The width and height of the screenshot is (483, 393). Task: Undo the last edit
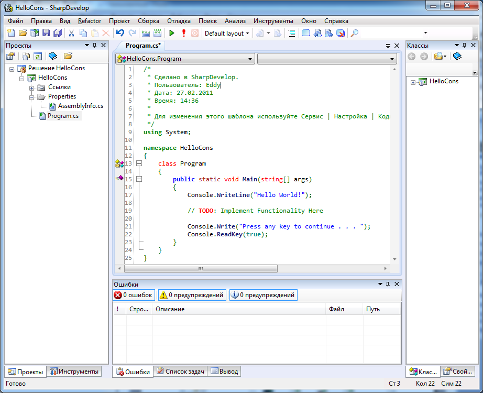click(x=120, y=33)
